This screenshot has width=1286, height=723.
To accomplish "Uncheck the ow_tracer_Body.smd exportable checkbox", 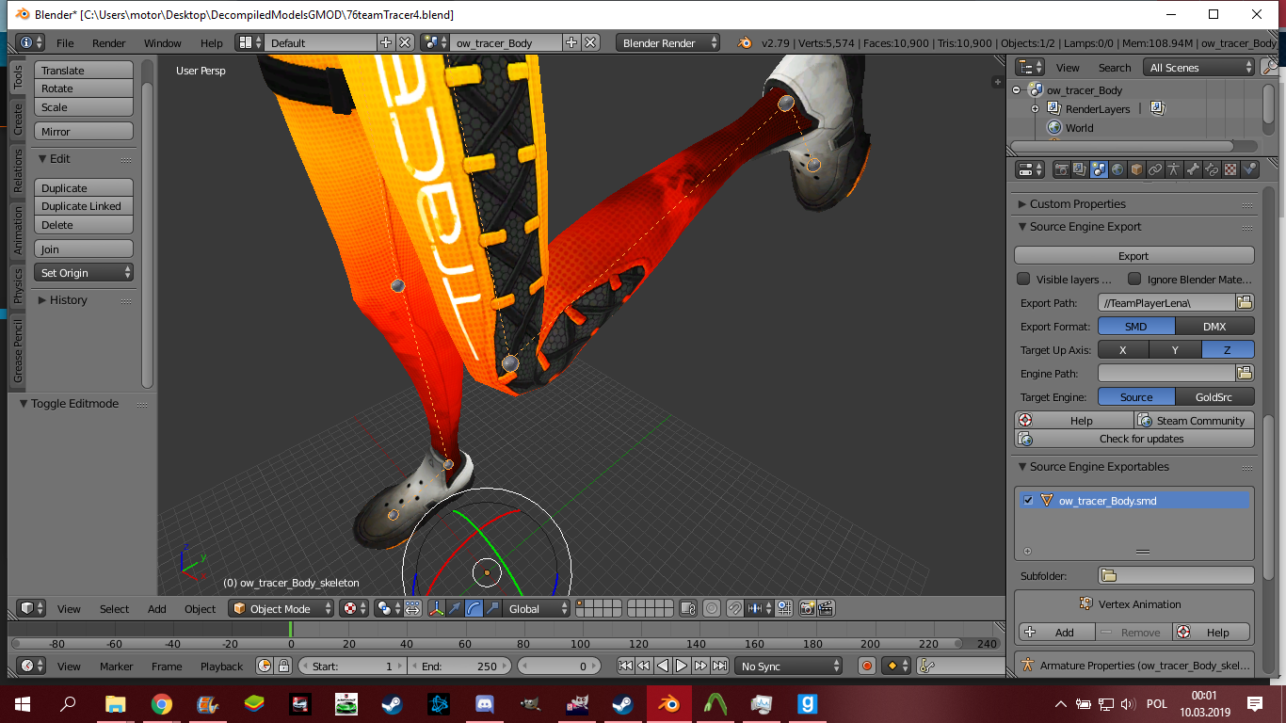I will 1028,500.
